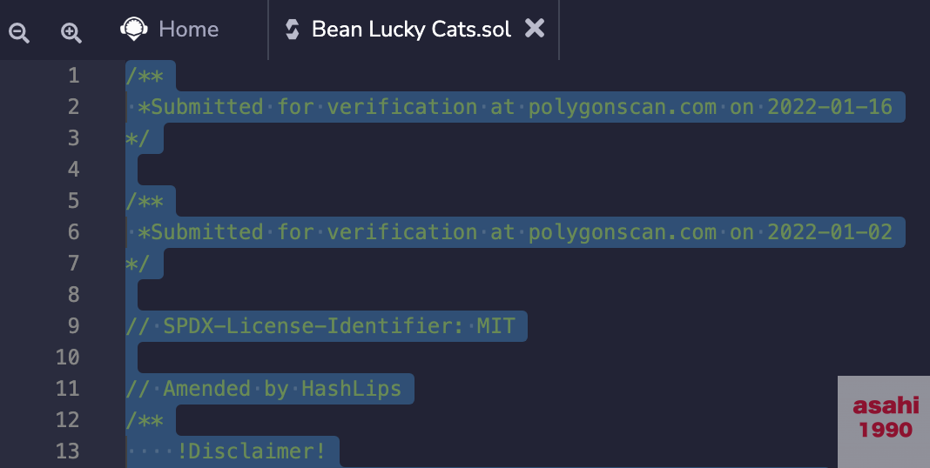Viewport: 930px width, 468px height.
Task: Select the Bean Lucky Cats.sol tab
Action: 412,29
